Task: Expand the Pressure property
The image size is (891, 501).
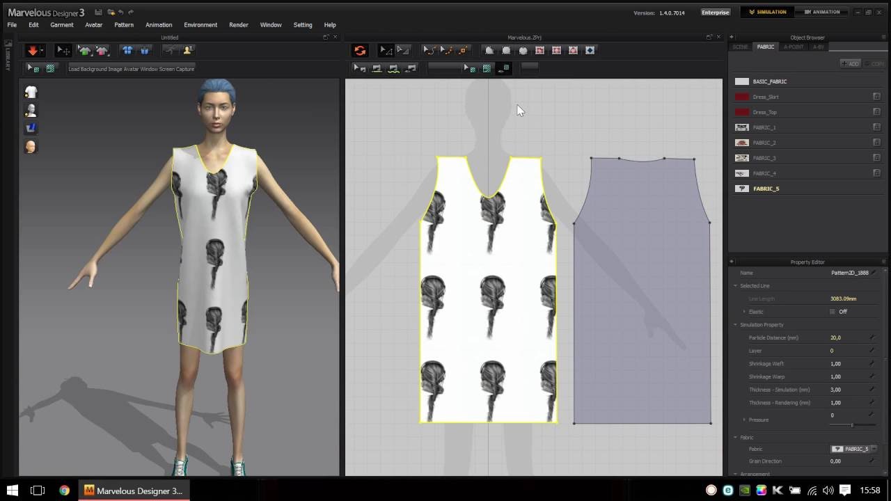Action: coord(744,420)
